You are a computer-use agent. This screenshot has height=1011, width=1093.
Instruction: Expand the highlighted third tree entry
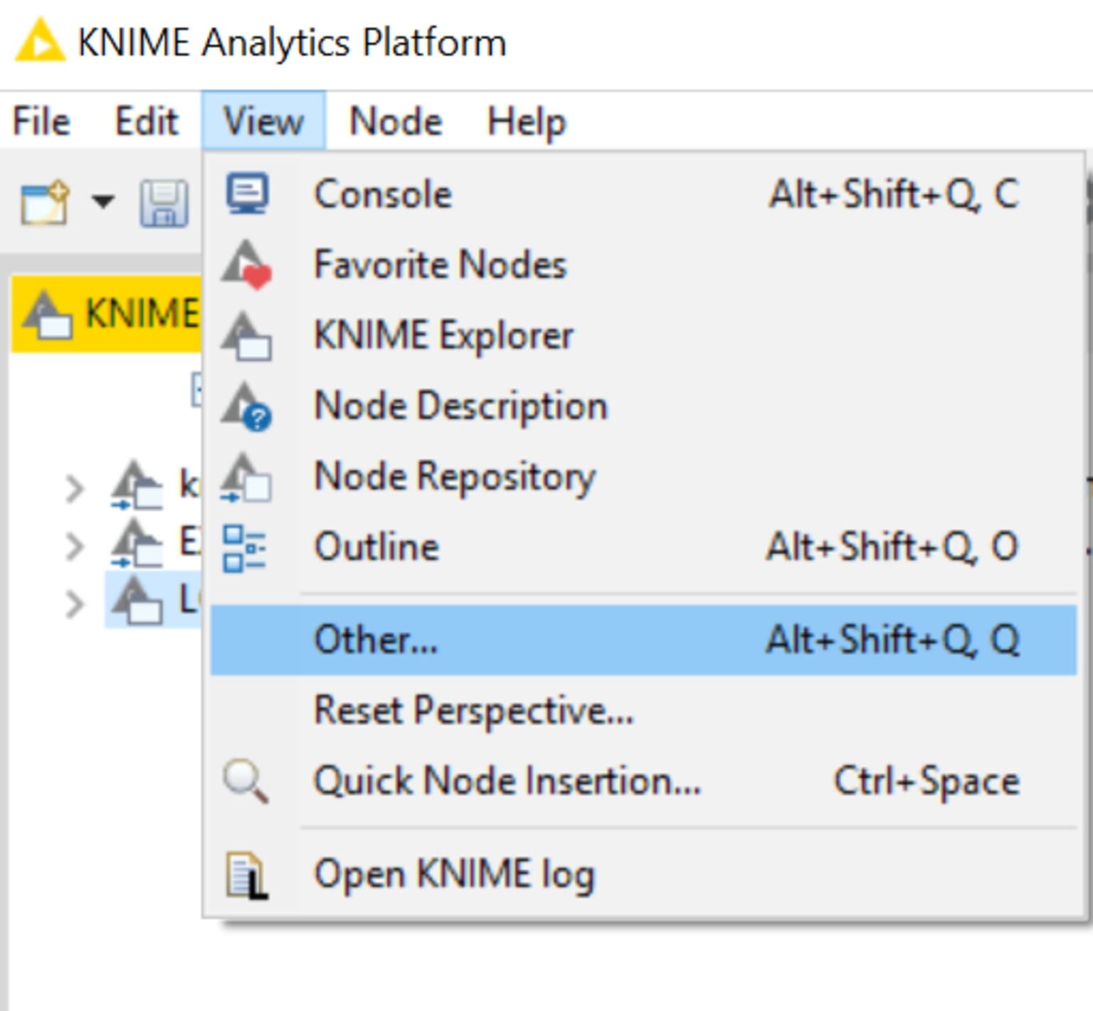coord(74,604)
